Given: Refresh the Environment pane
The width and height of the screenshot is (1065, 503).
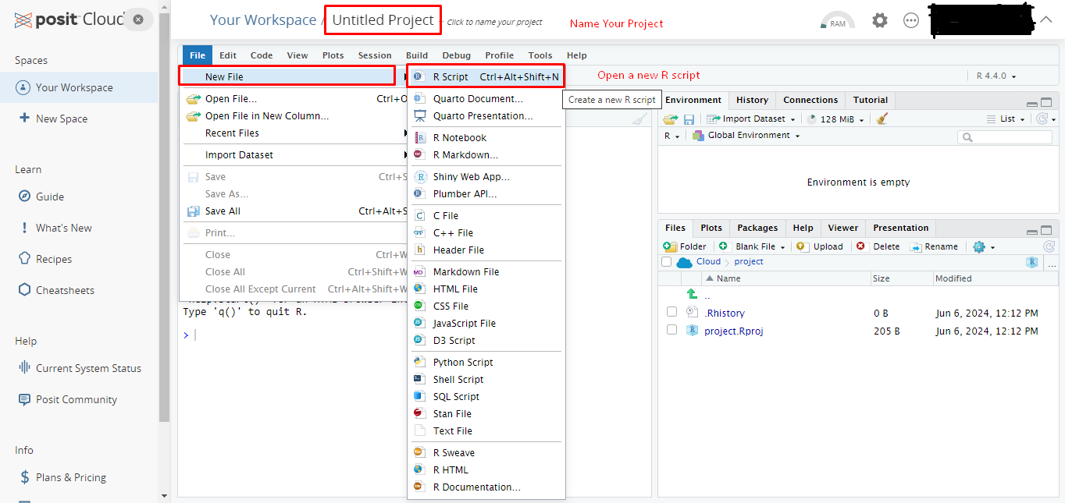Looking at the screenshot, I should 1042,119.
